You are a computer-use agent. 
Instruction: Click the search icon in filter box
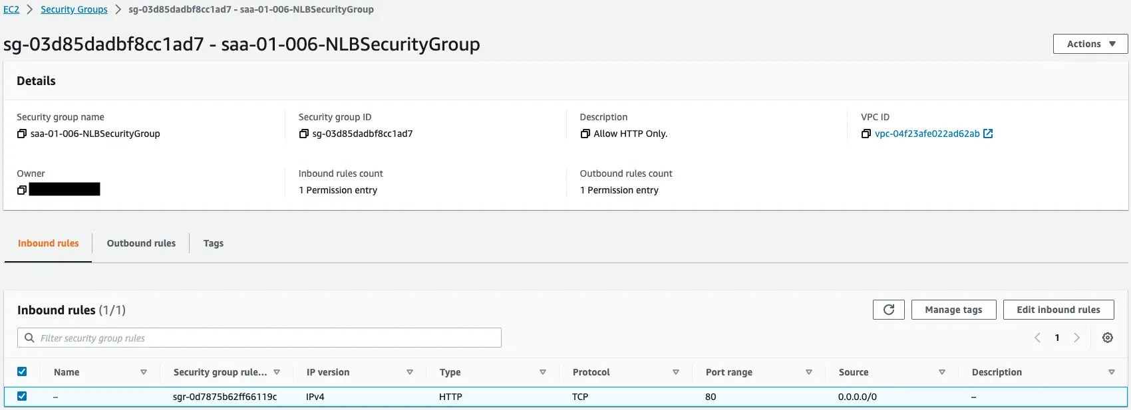click(x=29, y=338)
